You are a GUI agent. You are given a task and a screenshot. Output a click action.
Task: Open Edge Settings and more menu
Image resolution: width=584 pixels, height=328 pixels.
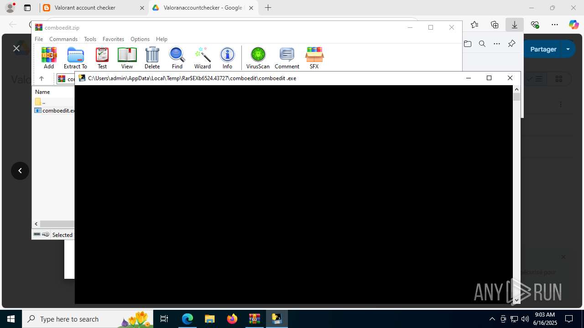[555, 25]
